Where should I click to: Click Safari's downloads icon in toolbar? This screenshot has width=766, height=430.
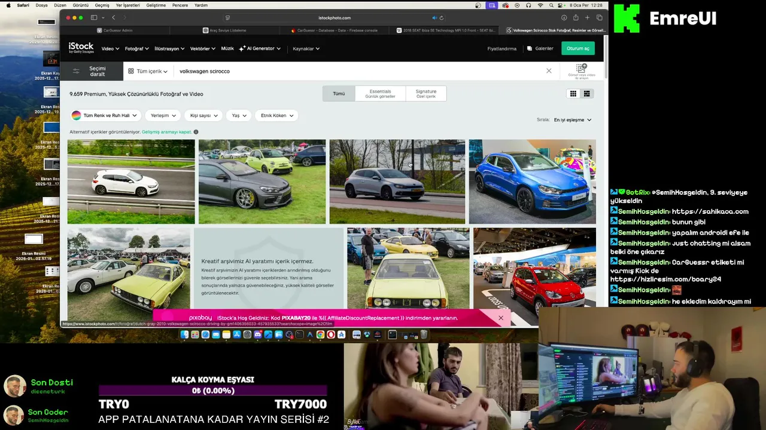pyautogui.click(x=564, y=18)
